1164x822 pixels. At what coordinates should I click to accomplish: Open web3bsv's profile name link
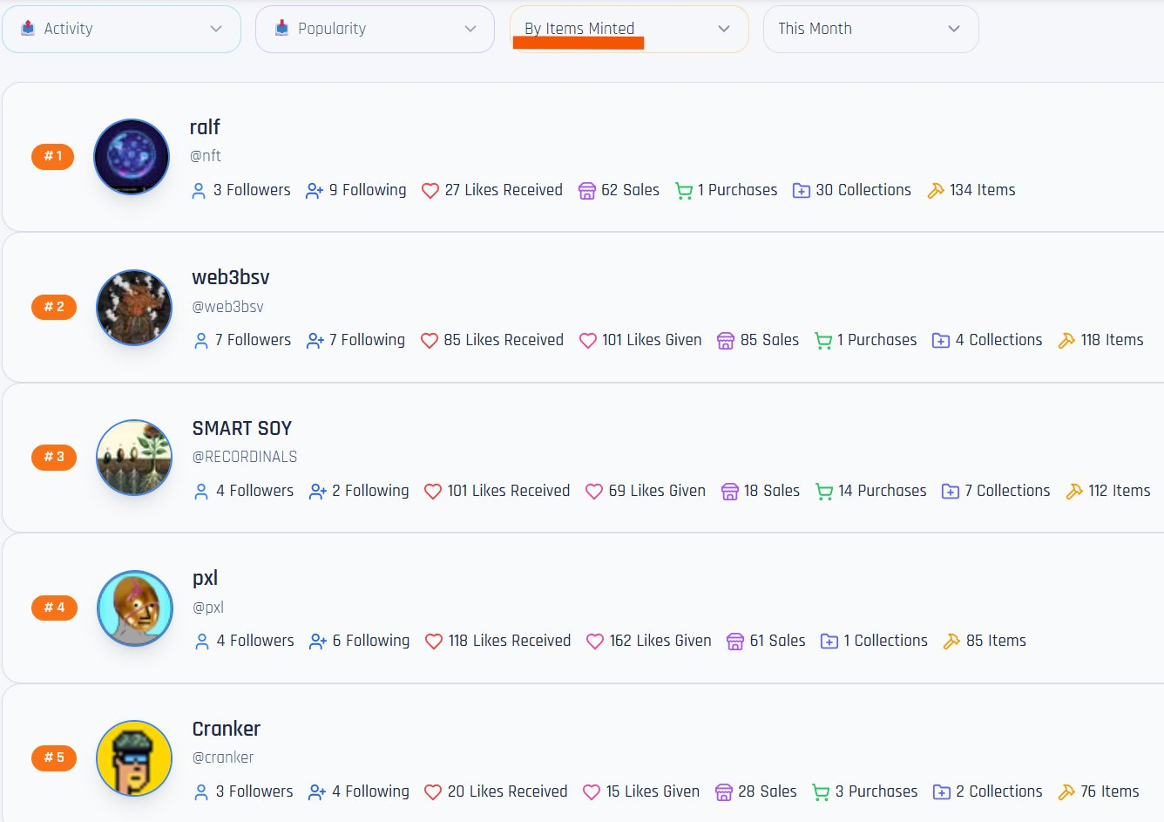pos(231,277)
